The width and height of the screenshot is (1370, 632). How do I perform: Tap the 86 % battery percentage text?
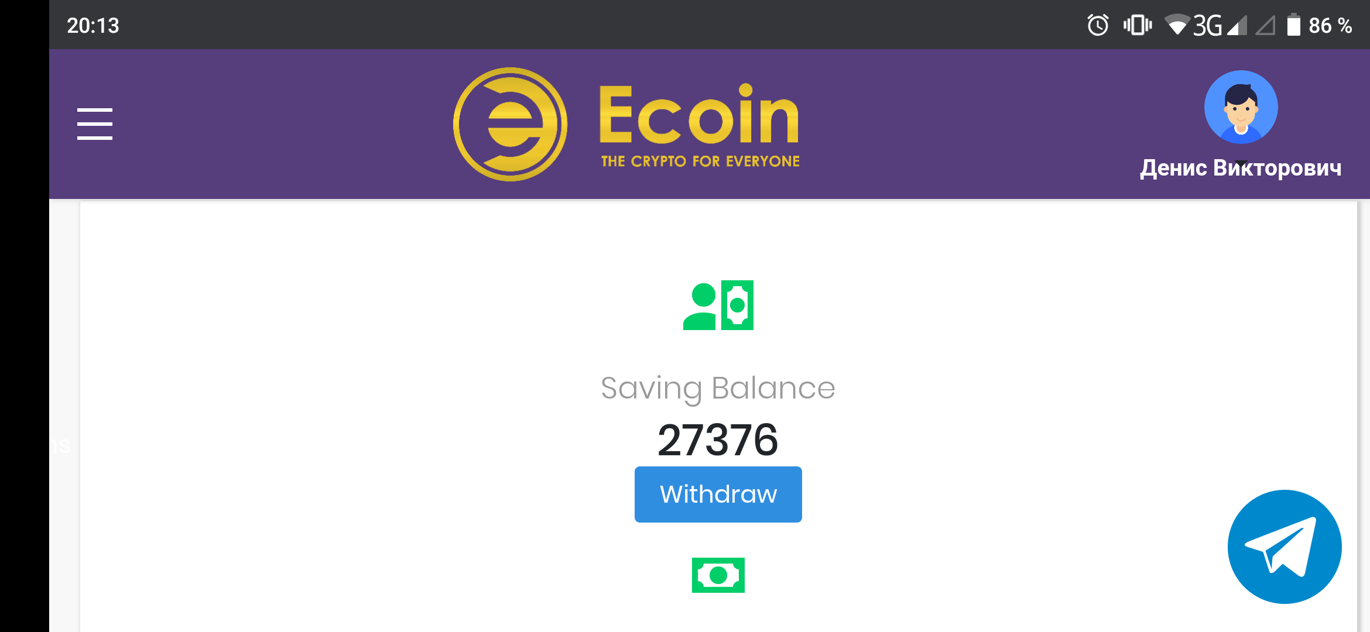tap(1330, 25)
